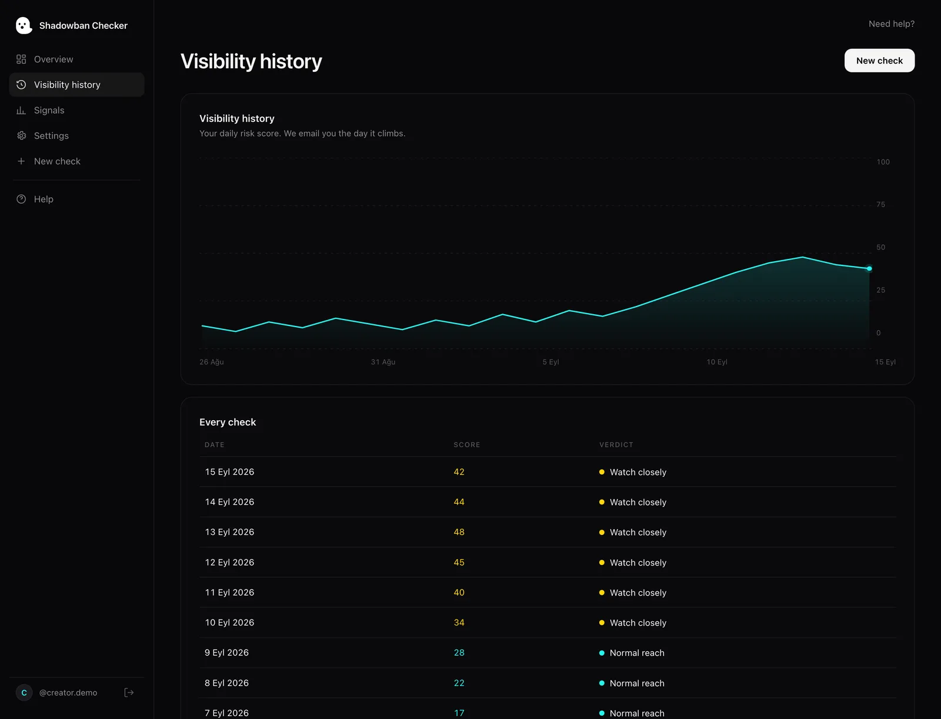Select the 8 Eyl 2026 row date
The width and height of the screenshot is (941, 719).
[226, 683]
